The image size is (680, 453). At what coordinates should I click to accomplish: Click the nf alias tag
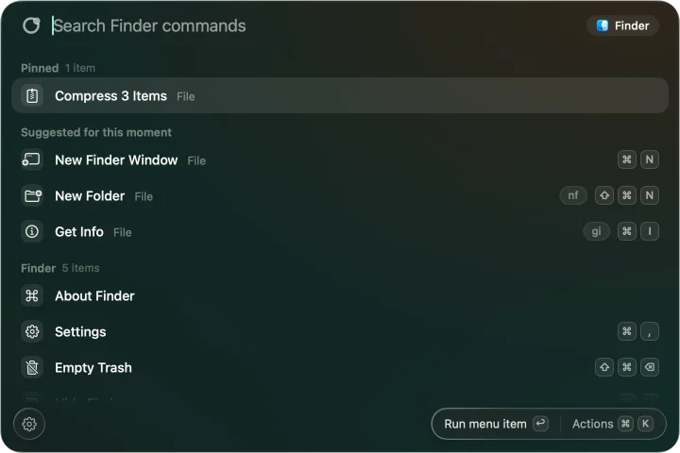click(573, 195)
